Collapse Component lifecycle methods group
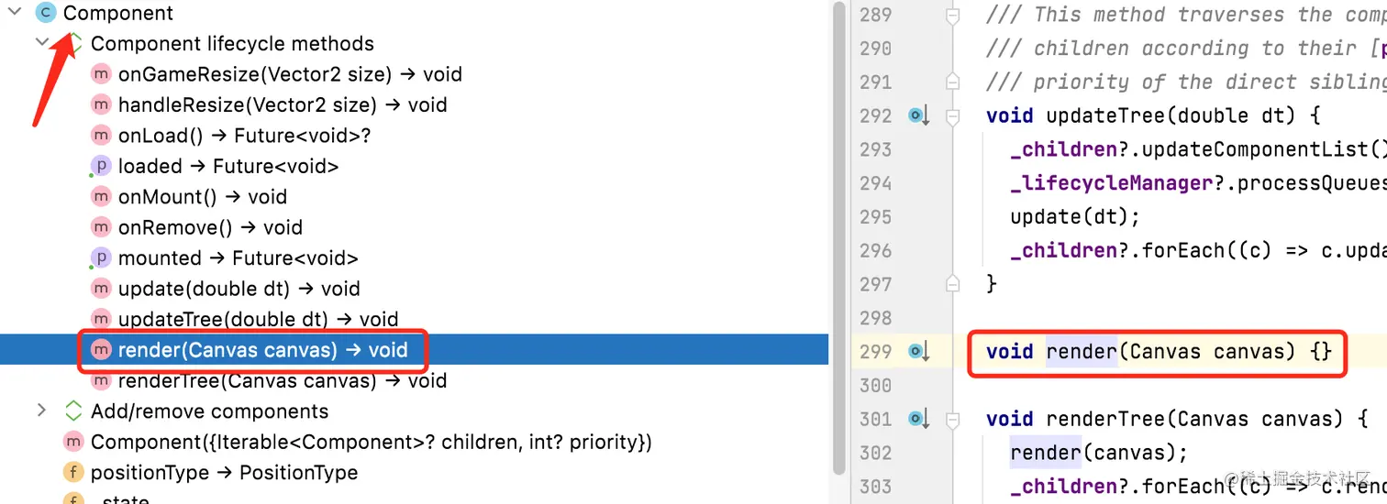Viewport: 1387px width, 504px height. click(41, 43)
